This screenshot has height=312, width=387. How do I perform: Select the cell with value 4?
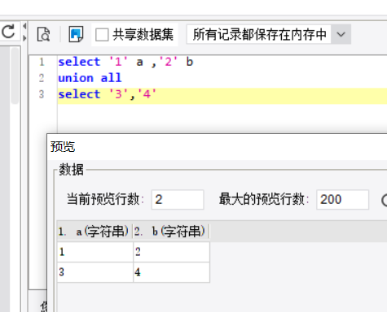click(x=171, y=272)
